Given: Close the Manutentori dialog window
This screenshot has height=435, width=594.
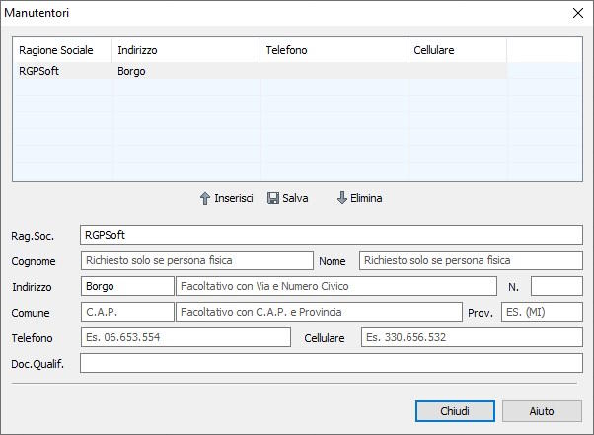Looking at the screenshot, I should coord(578,13).
